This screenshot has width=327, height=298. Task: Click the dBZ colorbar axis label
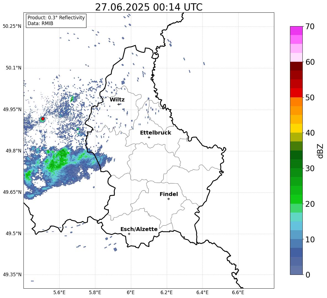(321, 151)
